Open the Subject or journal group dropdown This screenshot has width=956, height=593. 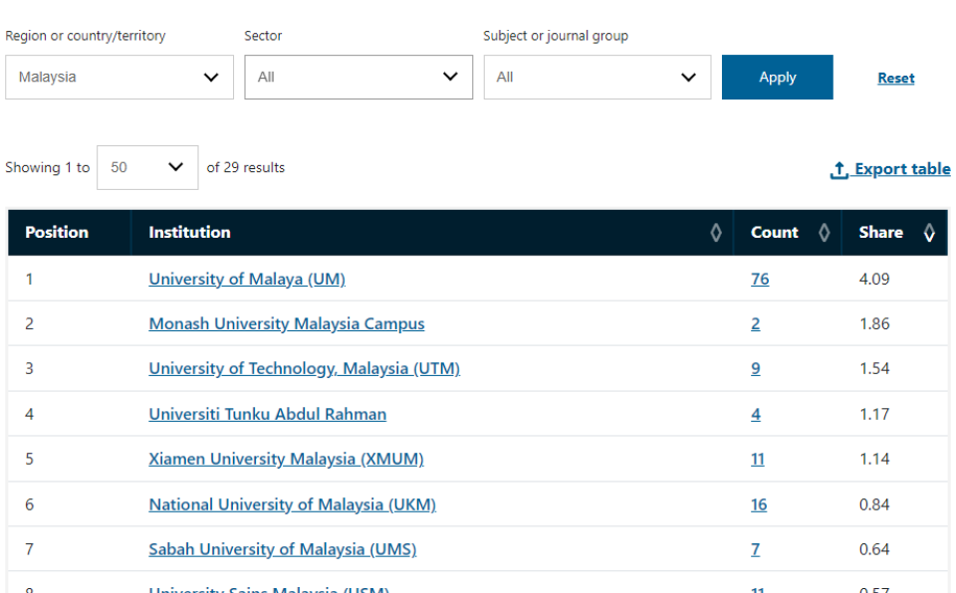pos(597,77)
